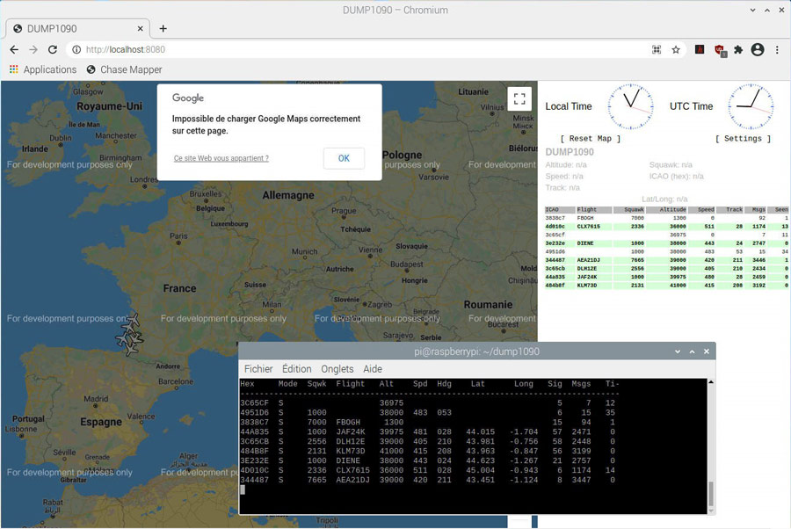Sort aircraft table by Track column
791x529 pixels.
(730, 210)
